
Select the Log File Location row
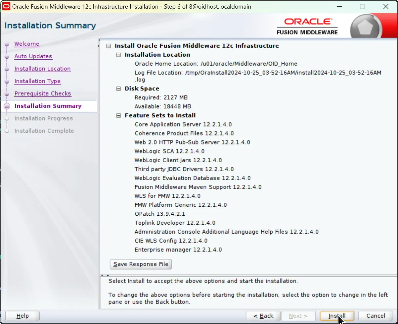[258, 76]
